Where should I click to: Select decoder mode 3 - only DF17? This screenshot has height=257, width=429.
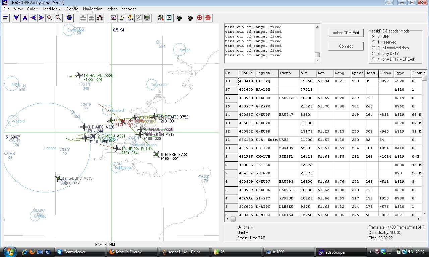click(385, 54)
